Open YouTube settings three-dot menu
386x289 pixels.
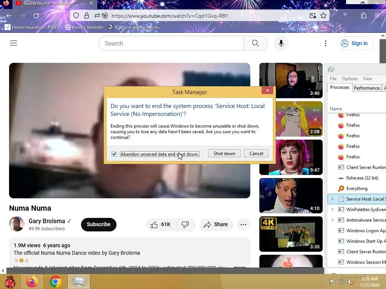[325, 43]
